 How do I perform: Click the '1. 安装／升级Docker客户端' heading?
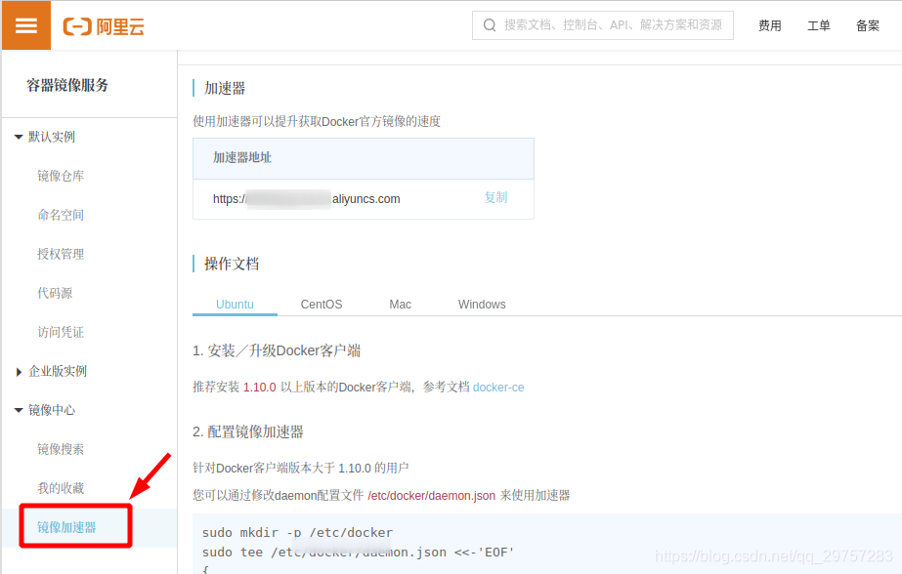coord(277,350)
